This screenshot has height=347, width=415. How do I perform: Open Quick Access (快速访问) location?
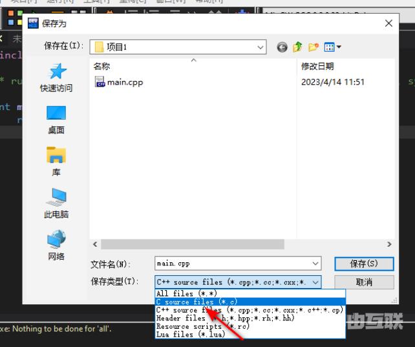[x=56, y=78]
